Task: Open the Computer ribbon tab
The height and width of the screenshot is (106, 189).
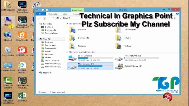Action: [53, 14]
